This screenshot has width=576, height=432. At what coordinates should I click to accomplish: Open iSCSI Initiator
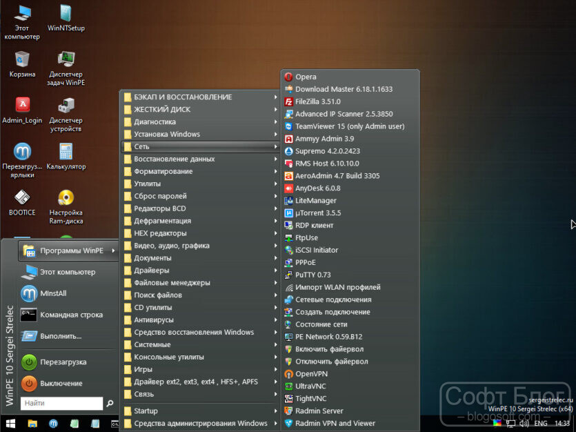(350, 251)
